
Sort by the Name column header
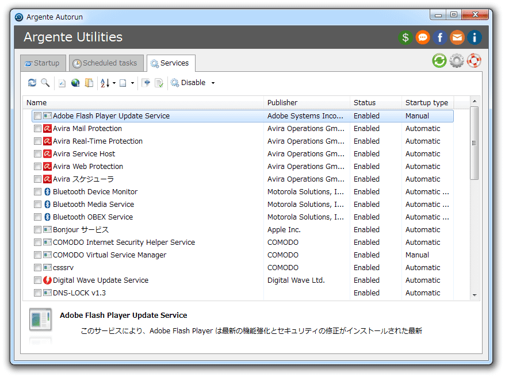click(x=144, y=103)
